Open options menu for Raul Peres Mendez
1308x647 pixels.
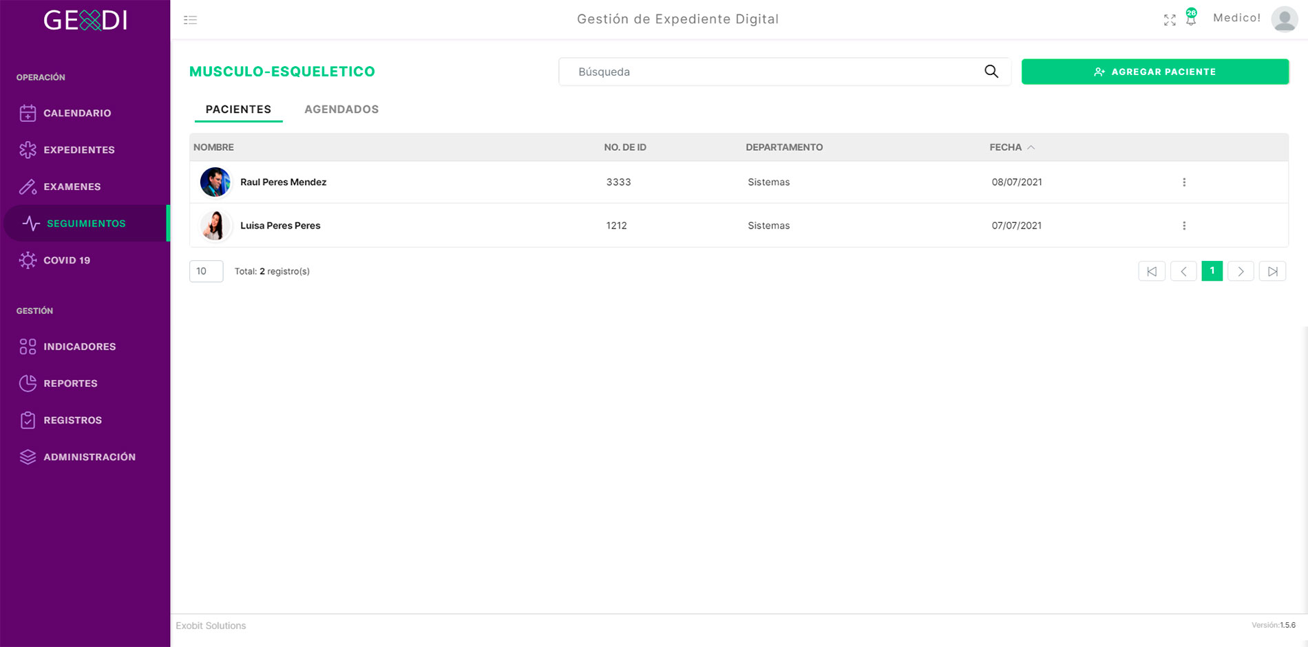tap(1184, 182)
